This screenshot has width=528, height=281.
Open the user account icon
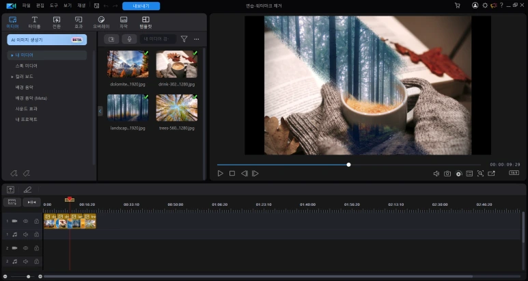pyautogui.click(x=475, y=5)
